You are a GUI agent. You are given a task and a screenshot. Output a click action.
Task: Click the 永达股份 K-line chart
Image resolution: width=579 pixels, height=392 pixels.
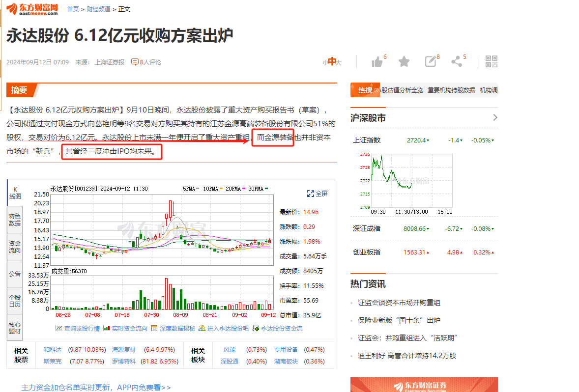tap(162, 229)
